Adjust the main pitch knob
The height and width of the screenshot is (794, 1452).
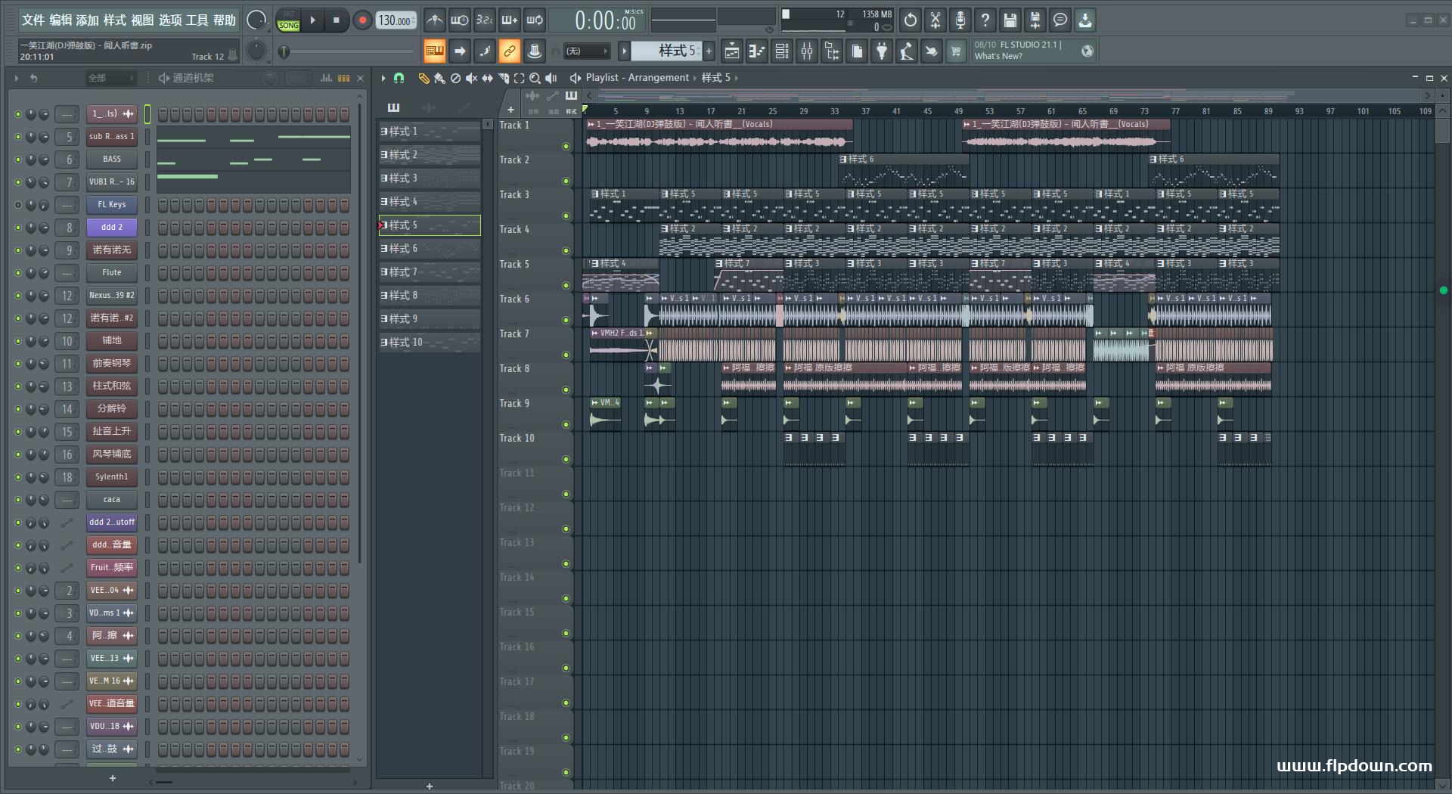pos(256,51)
